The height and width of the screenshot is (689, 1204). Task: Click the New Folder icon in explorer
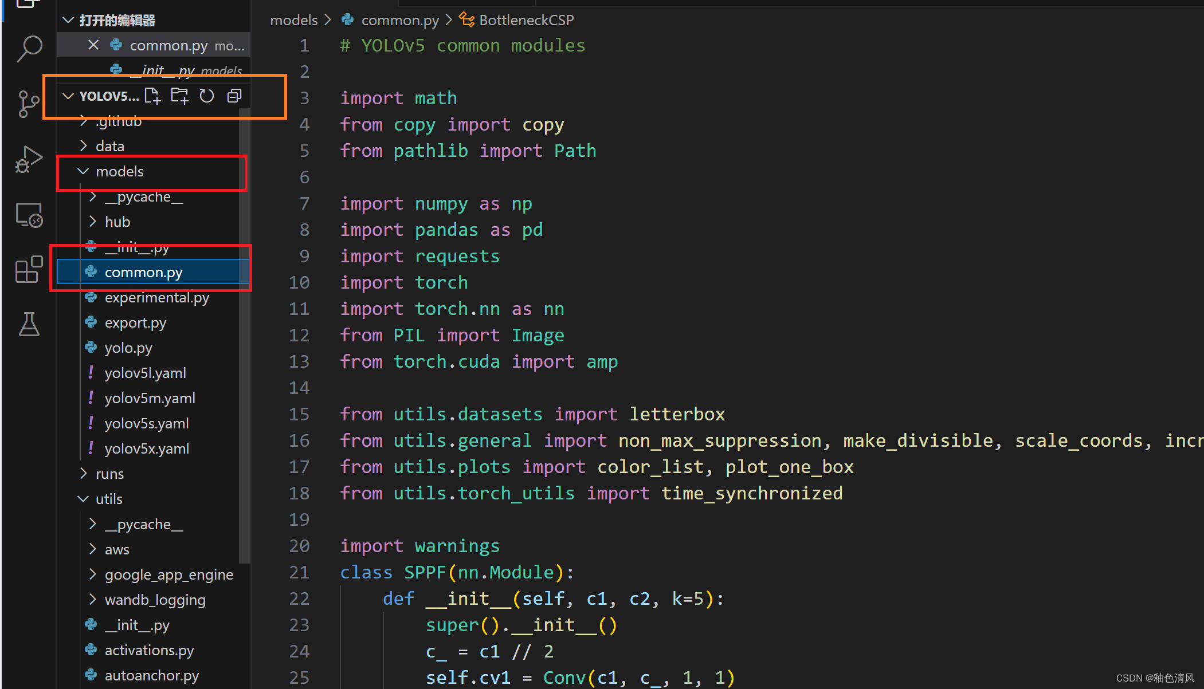179,96
